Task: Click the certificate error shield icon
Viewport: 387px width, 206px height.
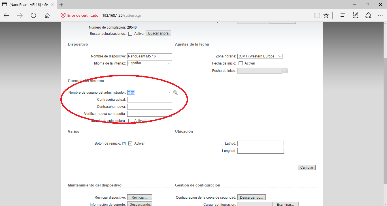Action: [63, 15]
